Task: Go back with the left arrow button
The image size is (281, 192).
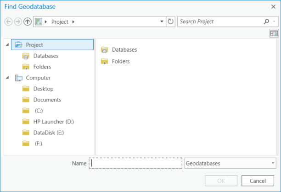Action: point(8,21)
